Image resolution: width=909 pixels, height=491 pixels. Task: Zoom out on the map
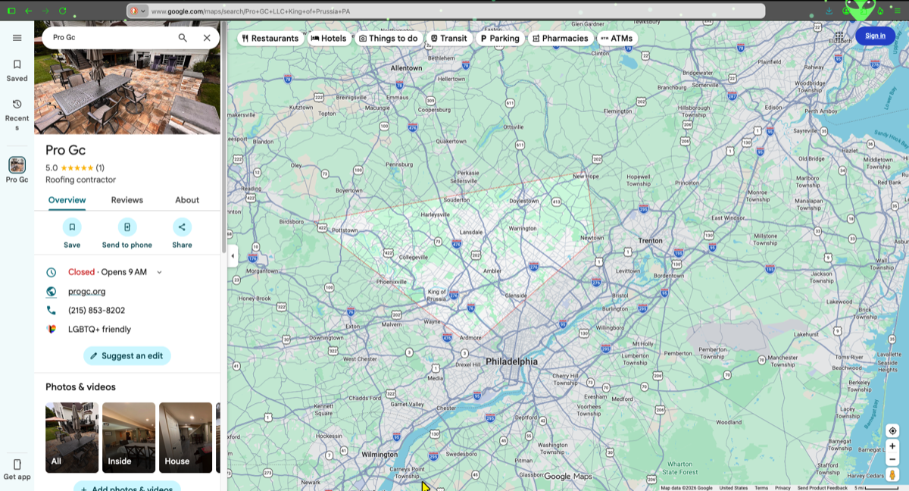[892, 460]
